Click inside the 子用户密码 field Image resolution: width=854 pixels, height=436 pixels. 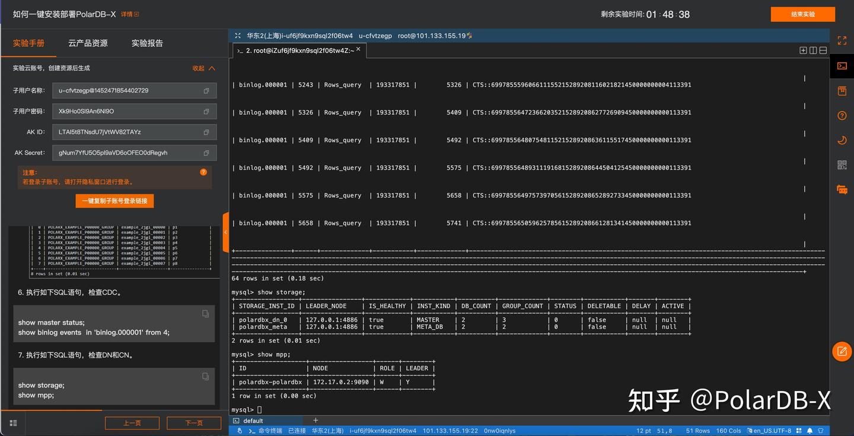(130, 111)
